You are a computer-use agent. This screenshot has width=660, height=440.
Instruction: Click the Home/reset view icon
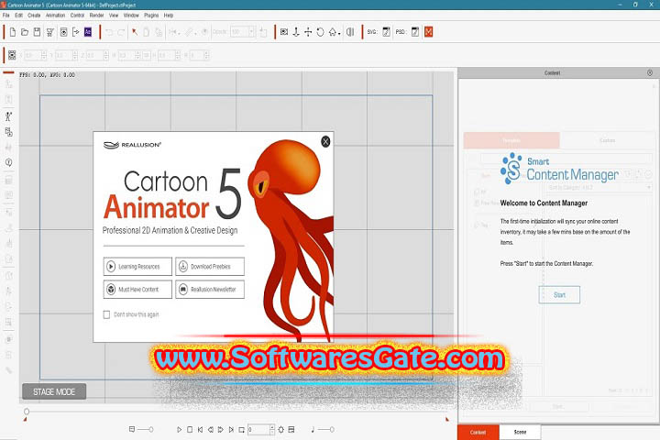point(333,32)
